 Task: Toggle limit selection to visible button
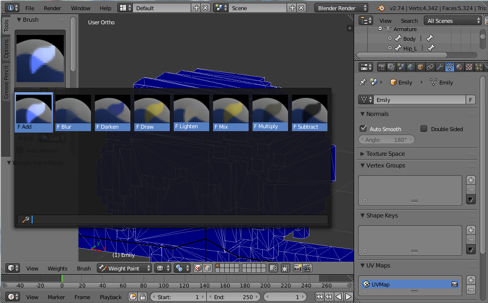click(286, 268)
